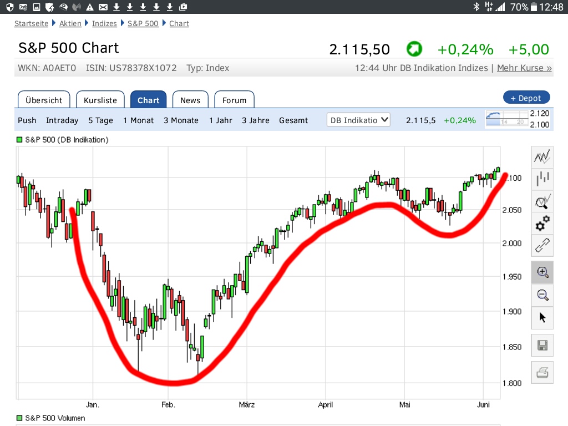This screenshot has height=426, width=568.
Task: Open chart settings gears icon
Action: click(542, 223)
